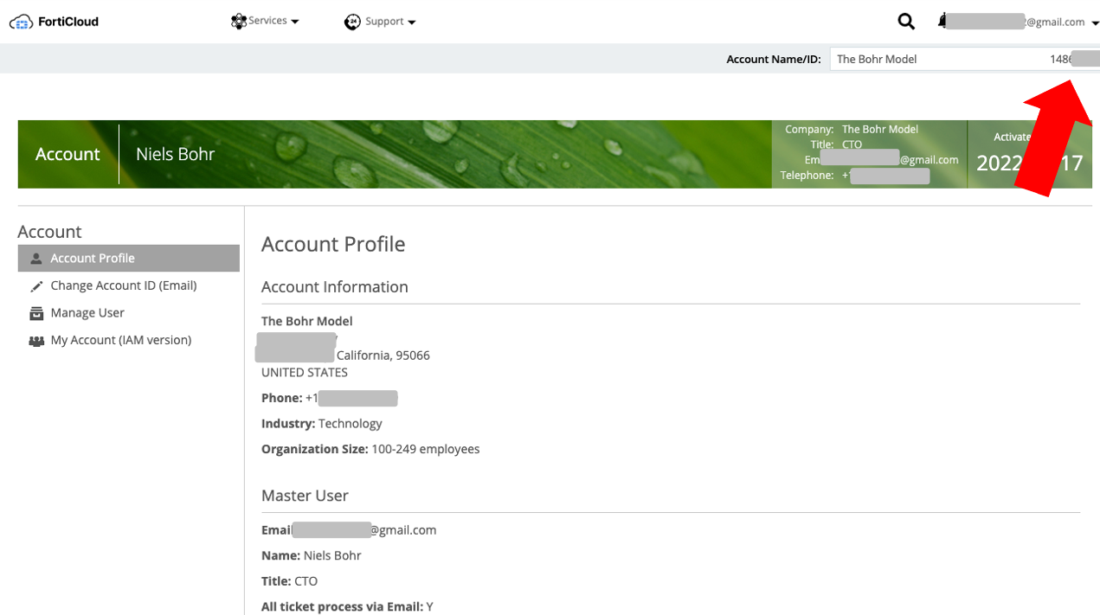Open the Support dropdown menu
Screen dimensions: 1100x615
click(383, 21)
